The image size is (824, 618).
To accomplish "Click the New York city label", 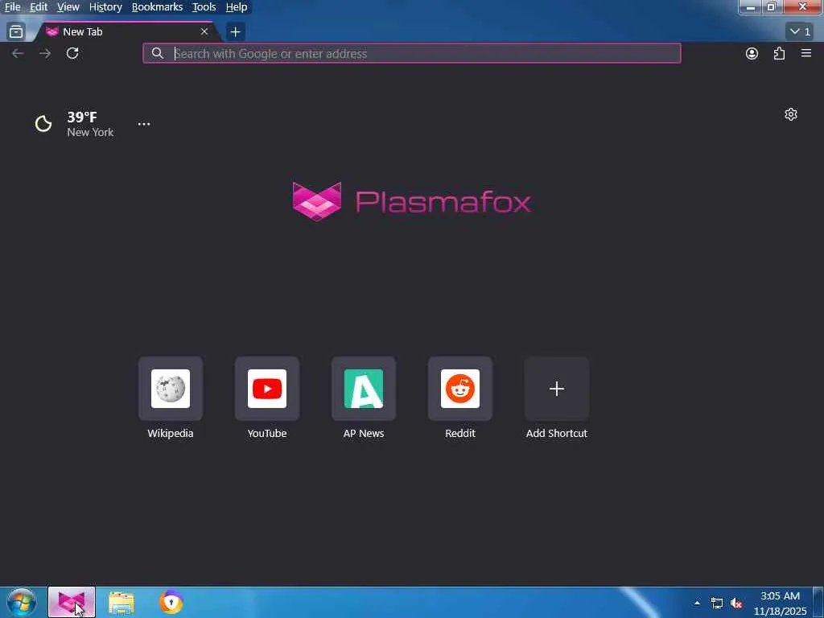I will (90, 133).
